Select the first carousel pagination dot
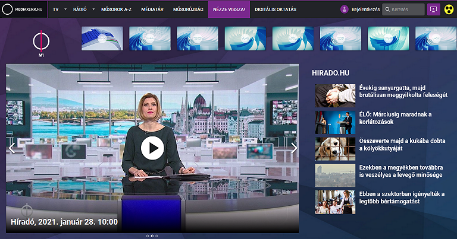This screenshot has height=239, width=457. (x=148, y=236)
